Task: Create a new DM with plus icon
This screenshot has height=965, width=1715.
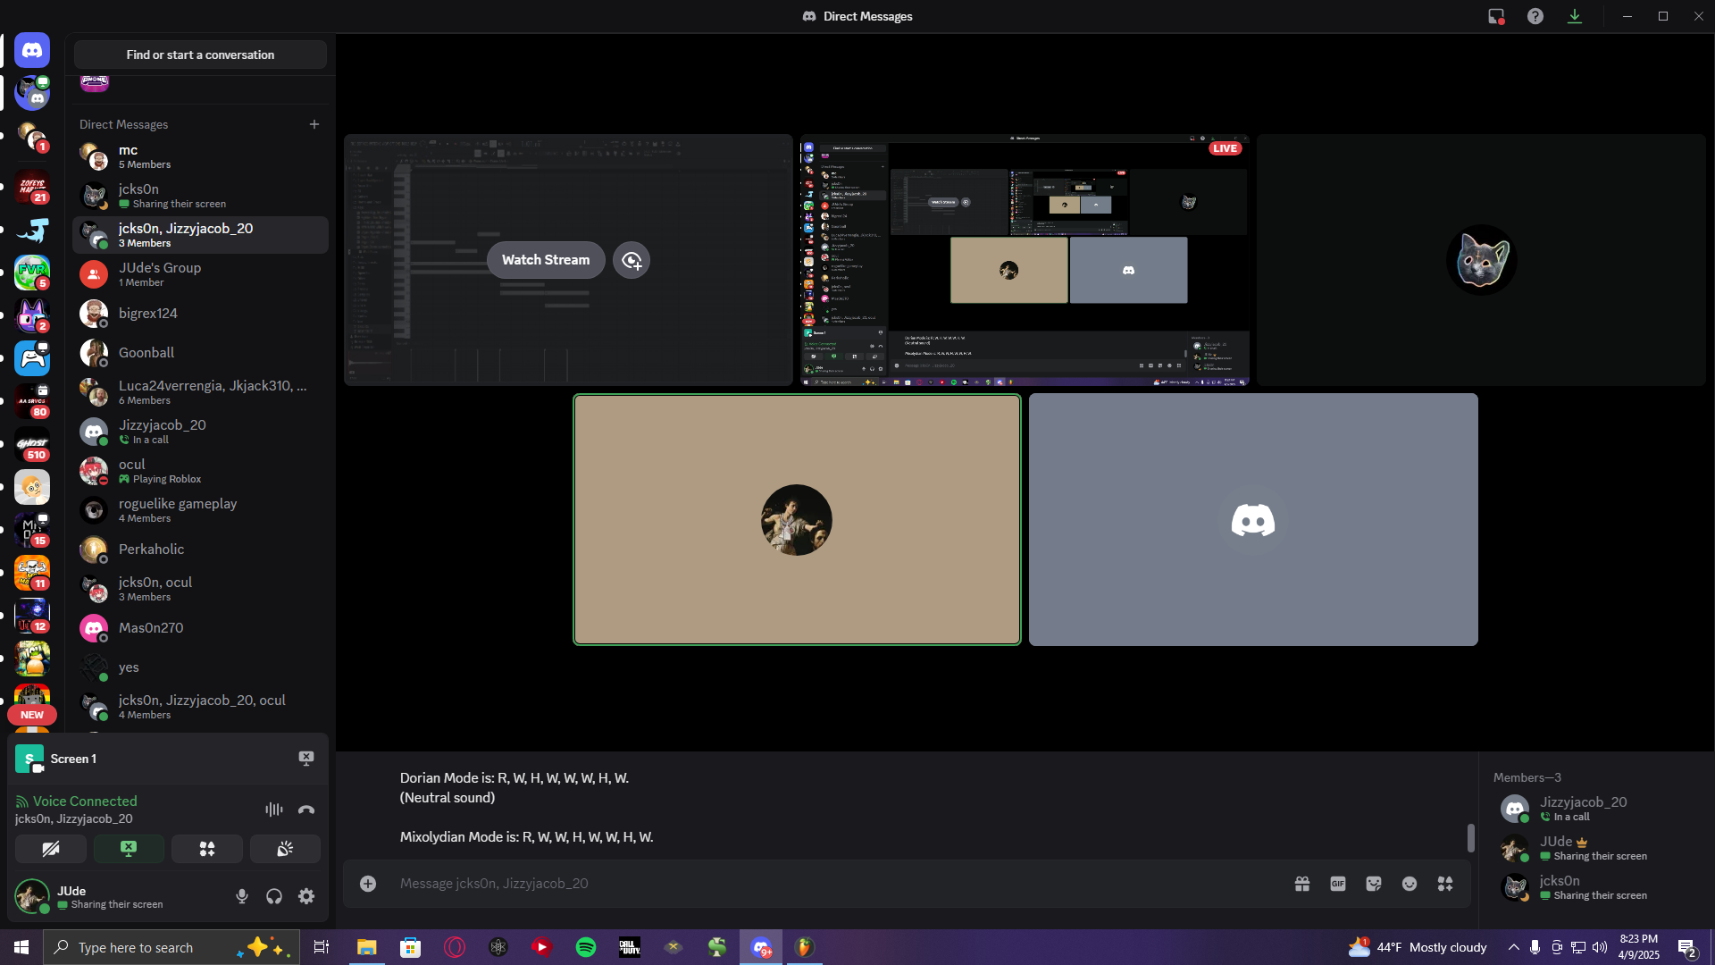Action: (x=314, y=124)
